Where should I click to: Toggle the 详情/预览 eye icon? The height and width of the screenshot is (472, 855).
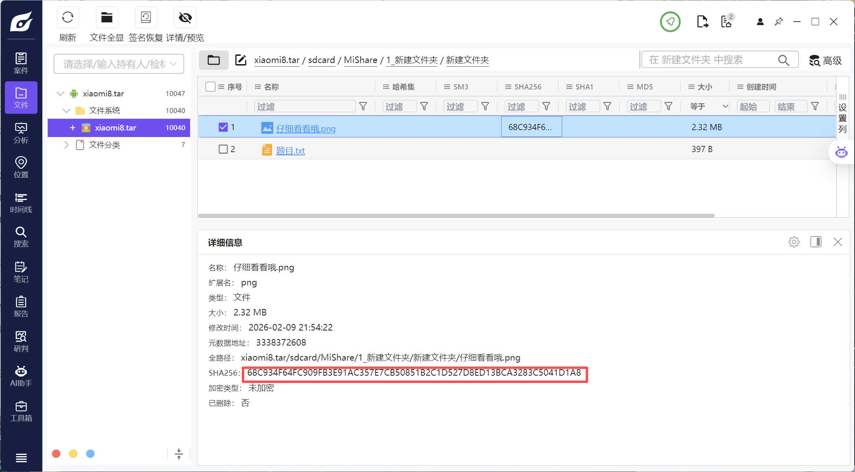tap(185, 17)
